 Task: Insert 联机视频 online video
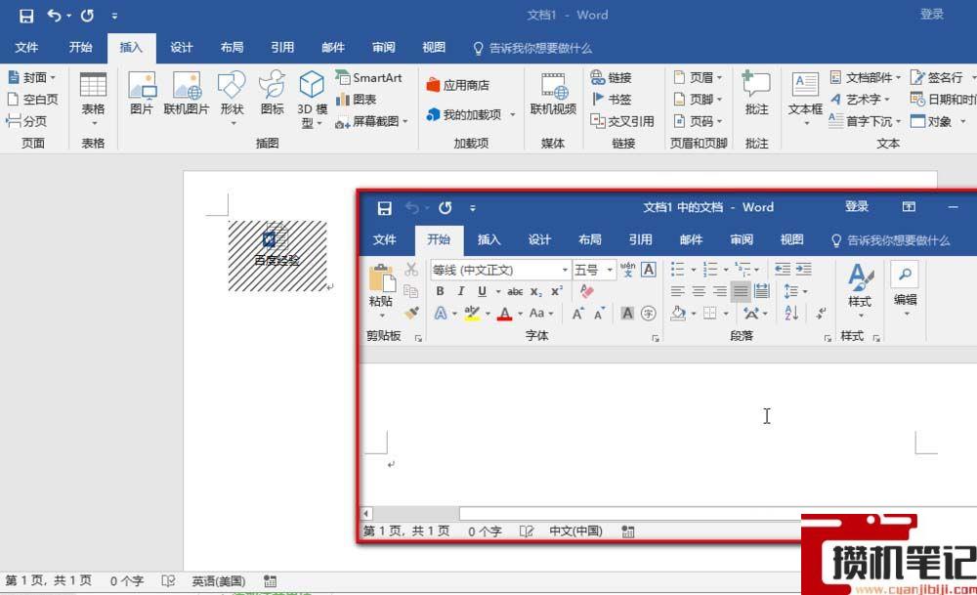553,94
